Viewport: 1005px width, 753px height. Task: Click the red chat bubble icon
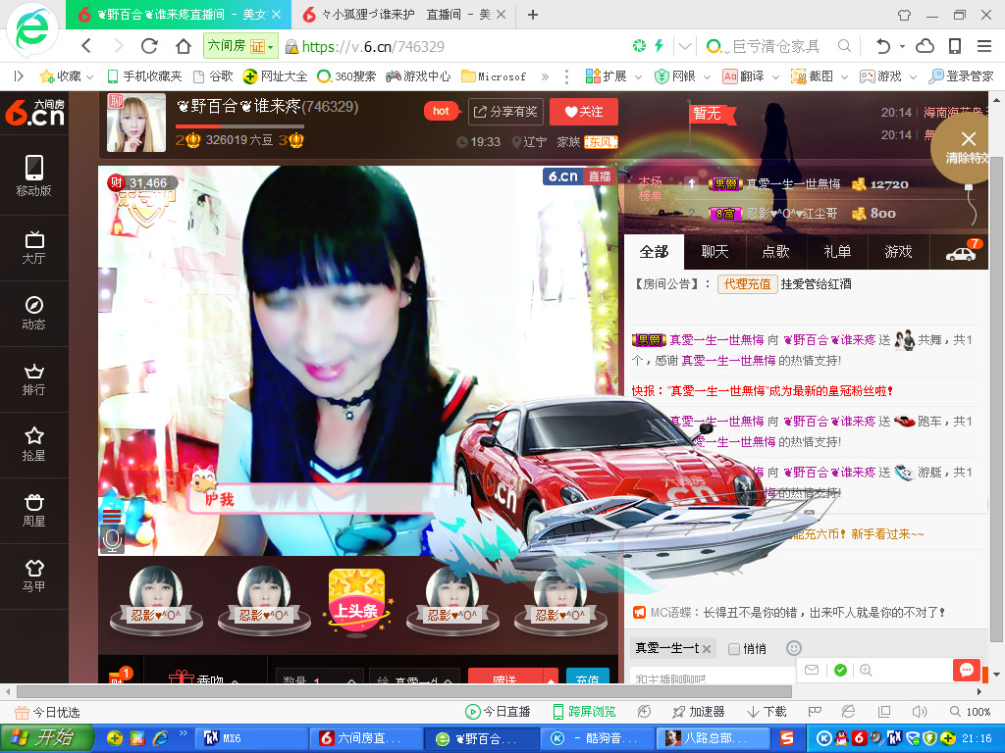967,670
